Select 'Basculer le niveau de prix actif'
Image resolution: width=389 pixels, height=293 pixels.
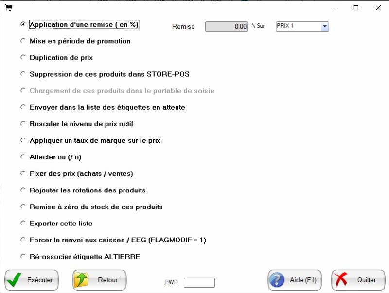click(22, 124)
